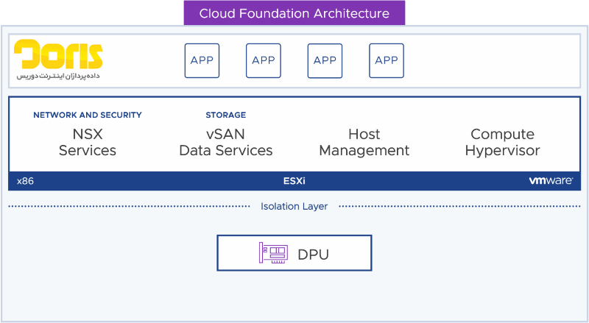This screenshot has width=589, height=323.
Task: Click the x86 label
Action: pyautogui.click(x=25, y=181)
